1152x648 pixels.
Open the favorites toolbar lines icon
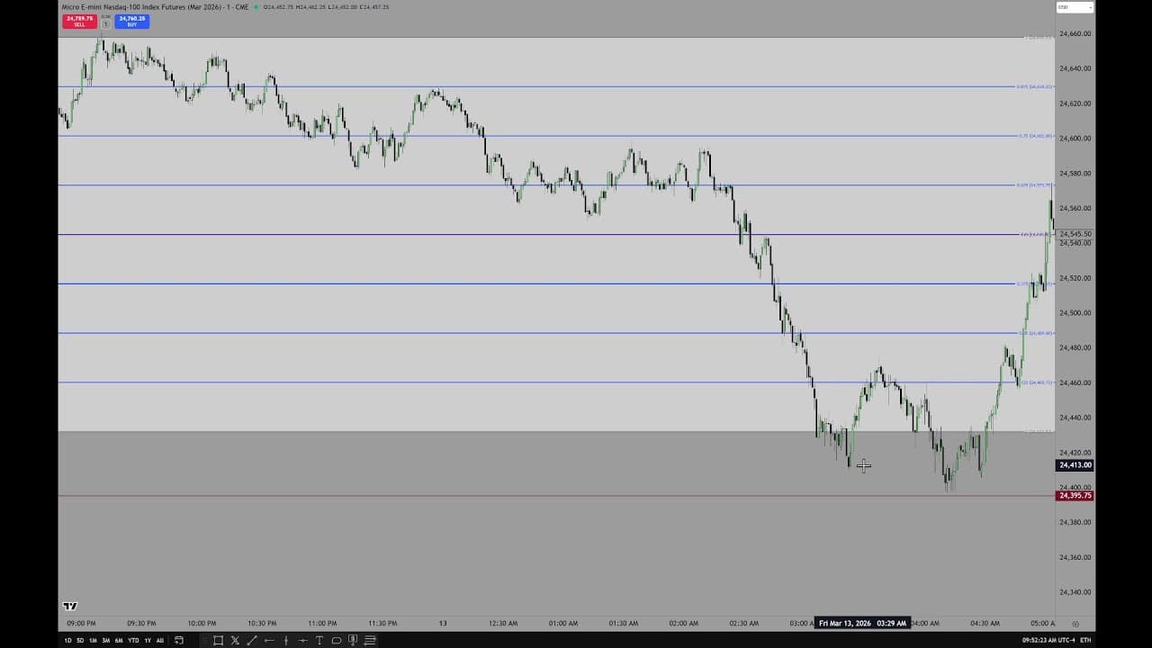pos(370,641)
